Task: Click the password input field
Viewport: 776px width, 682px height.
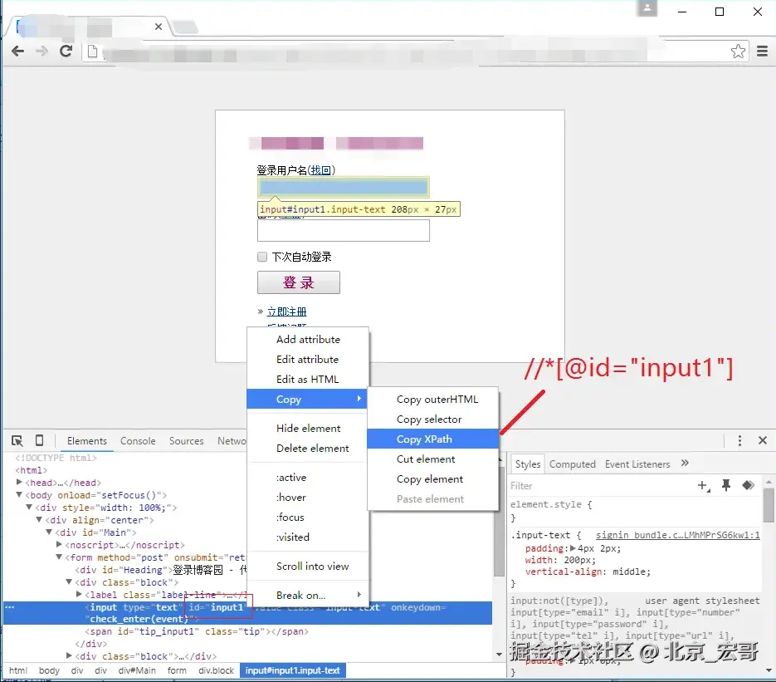Action: coord(343,230)
